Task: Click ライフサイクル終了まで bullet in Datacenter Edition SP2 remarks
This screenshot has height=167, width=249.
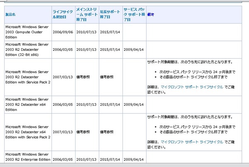Action: 193,77
